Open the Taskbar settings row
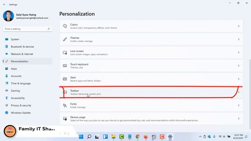The width and height of the screenshot is (251, 141). pos(151,92)
